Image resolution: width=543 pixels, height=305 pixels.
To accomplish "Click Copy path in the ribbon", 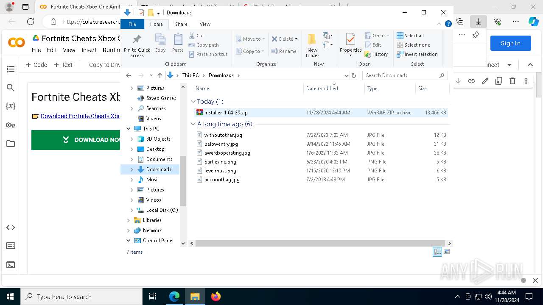I will (x=204, y=45).
